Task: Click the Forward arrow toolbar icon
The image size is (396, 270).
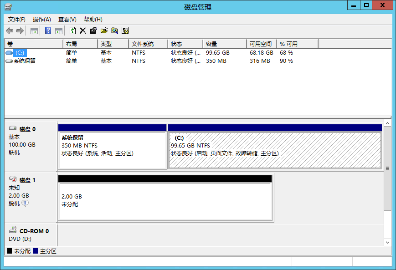Action: pos(20,31)
